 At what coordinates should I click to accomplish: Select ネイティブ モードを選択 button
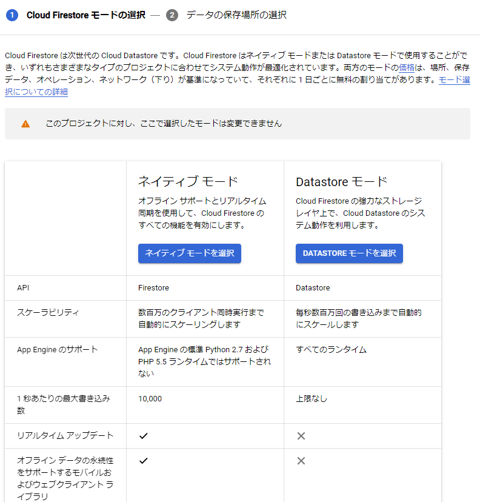pos(189,253)
